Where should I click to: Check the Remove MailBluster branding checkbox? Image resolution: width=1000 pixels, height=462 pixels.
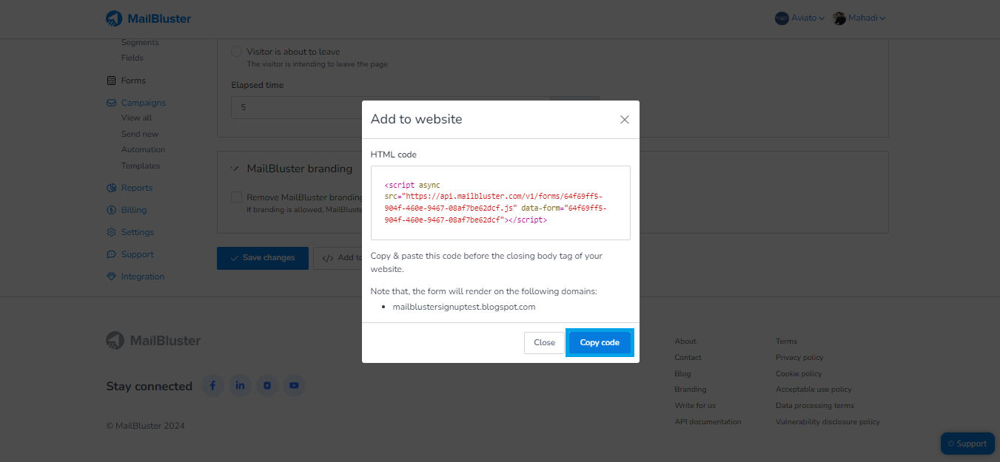point(236,197)
